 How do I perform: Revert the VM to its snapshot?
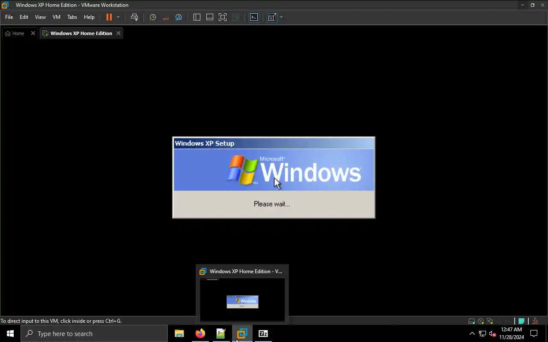click(166, 17)
